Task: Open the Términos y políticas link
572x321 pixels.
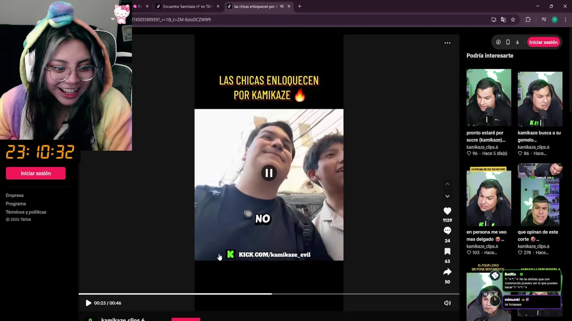Action: [26, 212]
